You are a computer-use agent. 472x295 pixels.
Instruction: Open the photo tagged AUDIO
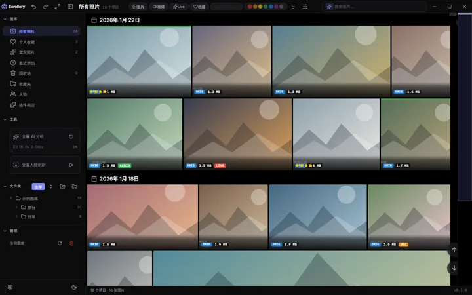coord(134,134)
